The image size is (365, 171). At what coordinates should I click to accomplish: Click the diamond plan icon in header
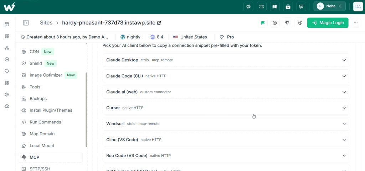[x=287, y=23]
